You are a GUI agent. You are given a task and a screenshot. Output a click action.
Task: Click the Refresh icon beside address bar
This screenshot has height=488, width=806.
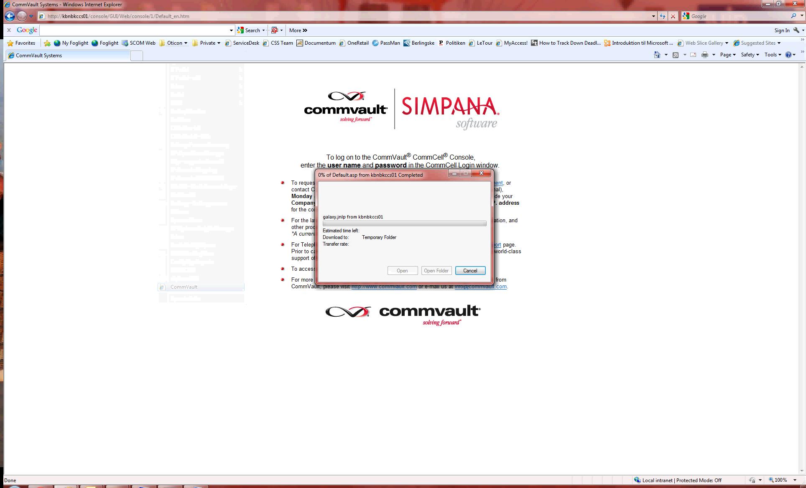pyautogui.click(x=663, y=16)
